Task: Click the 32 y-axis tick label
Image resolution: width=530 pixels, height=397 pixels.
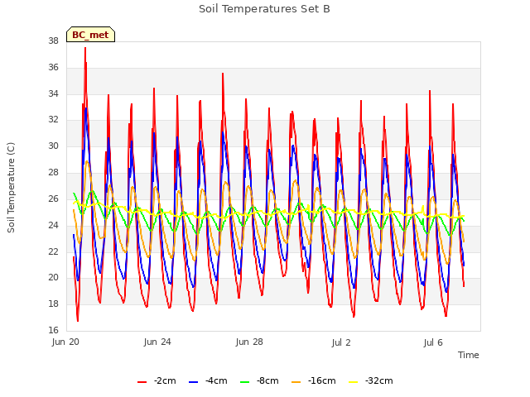Action: point(53,119)
